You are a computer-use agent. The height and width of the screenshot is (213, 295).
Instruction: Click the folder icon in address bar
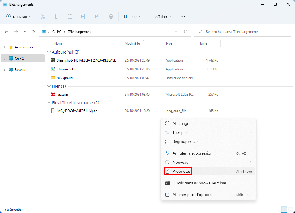coord(44,31)
